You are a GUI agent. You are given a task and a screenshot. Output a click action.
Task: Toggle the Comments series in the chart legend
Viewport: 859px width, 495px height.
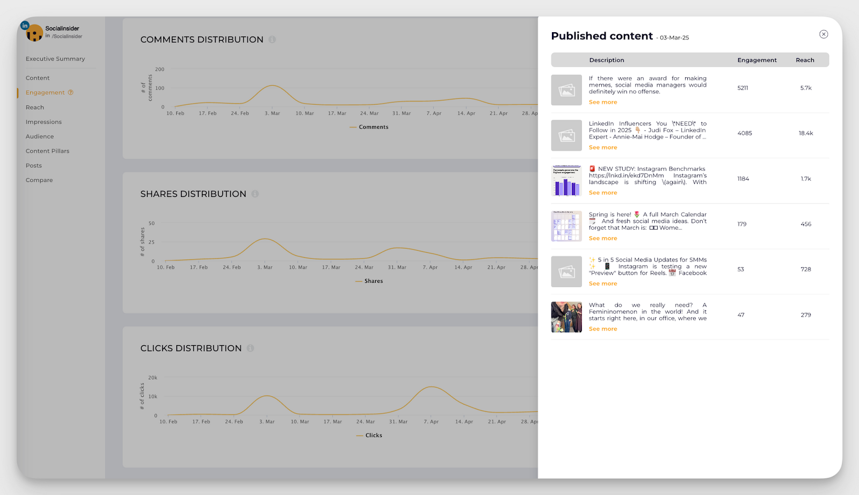(369, 127)
